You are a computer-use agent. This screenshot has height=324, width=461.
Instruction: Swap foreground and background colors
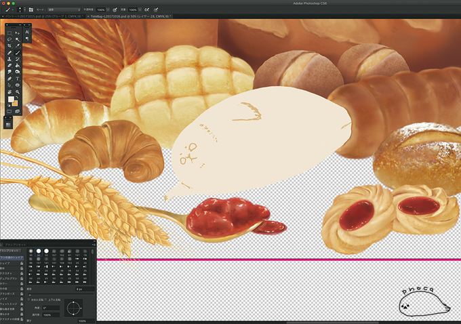pyautogui.click(x=17, y=98)
